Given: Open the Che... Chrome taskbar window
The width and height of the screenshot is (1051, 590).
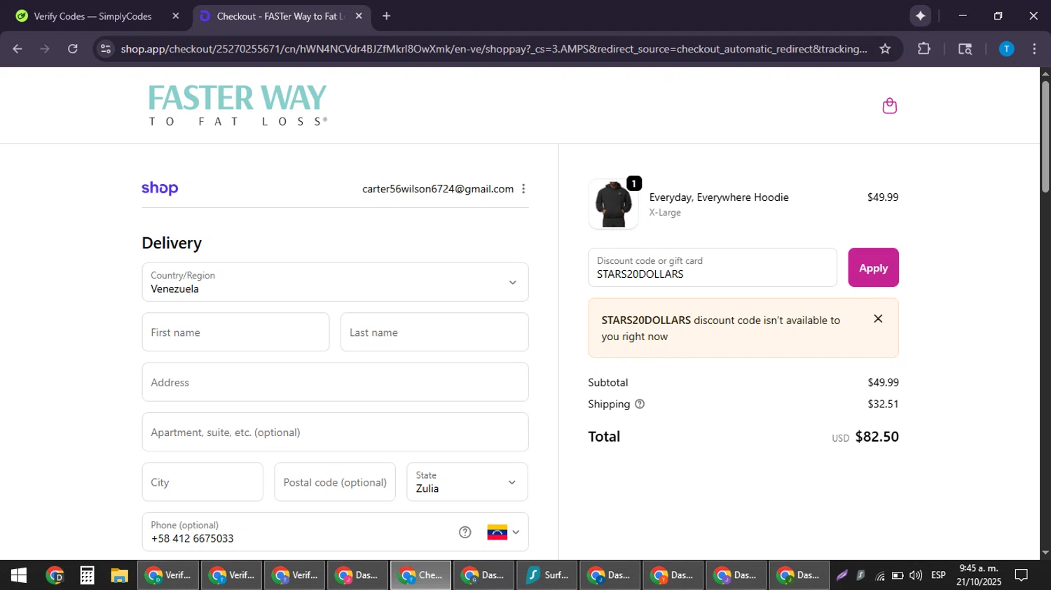Looking at the screenshot, I should tap(420, 575).
